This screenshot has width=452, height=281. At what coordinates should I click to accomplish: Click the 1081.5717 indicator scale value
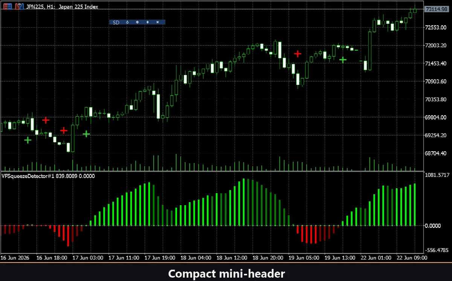click(437, 175)
